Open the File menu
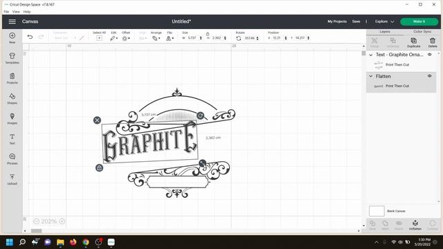This screenshot has height=249, width=443. (x=6, y=12)
